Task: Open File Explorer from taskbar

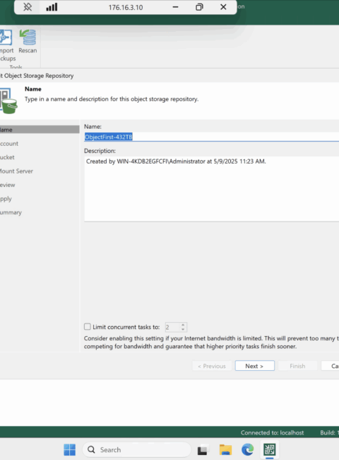Action: pos(225,449)
